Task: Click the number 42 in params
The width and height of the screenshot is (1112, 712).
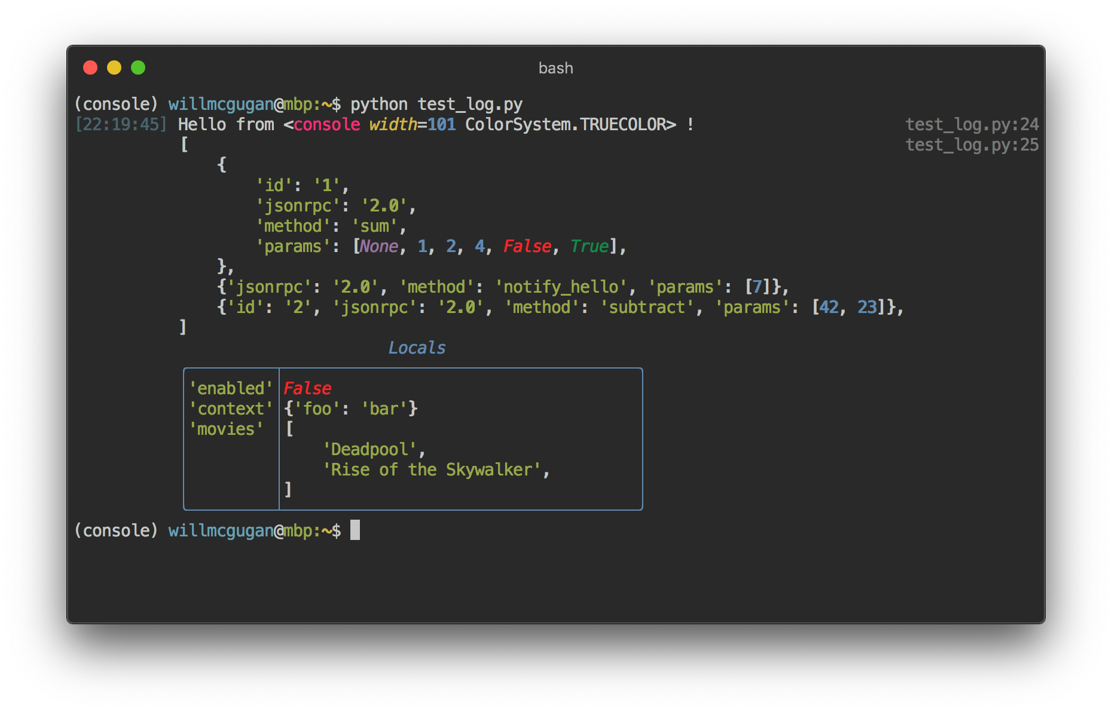Action: pyautogui.click(x=829, y=308)
